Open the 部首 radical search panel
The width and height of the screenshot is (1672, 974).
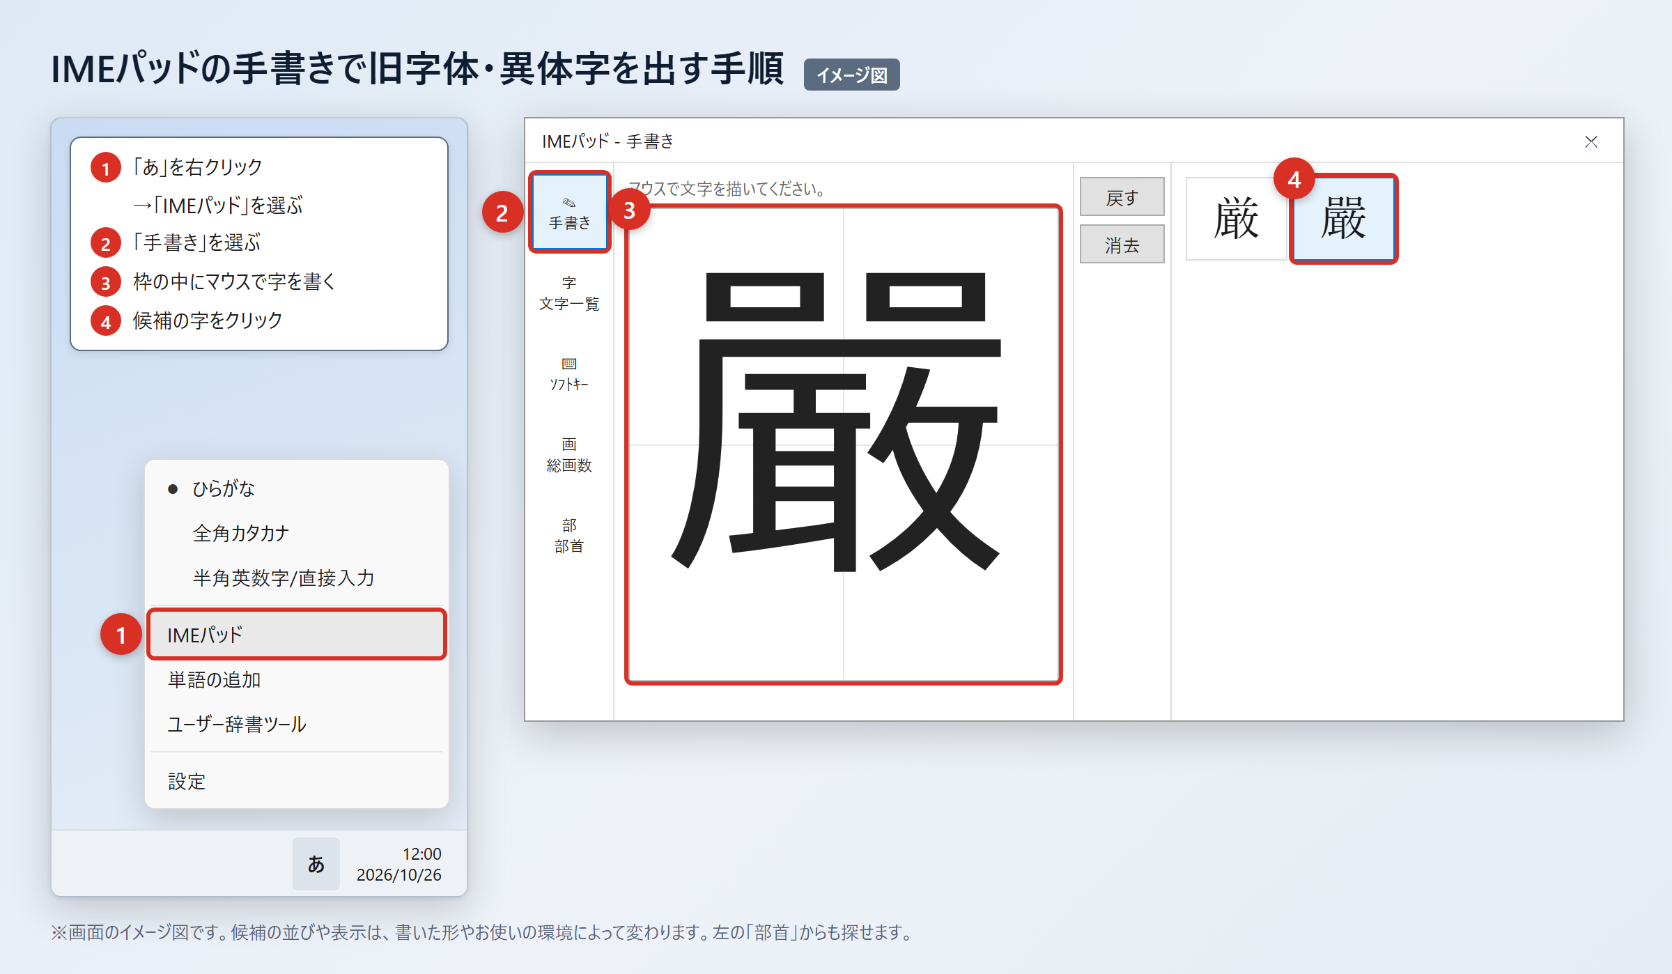point(569,536)
